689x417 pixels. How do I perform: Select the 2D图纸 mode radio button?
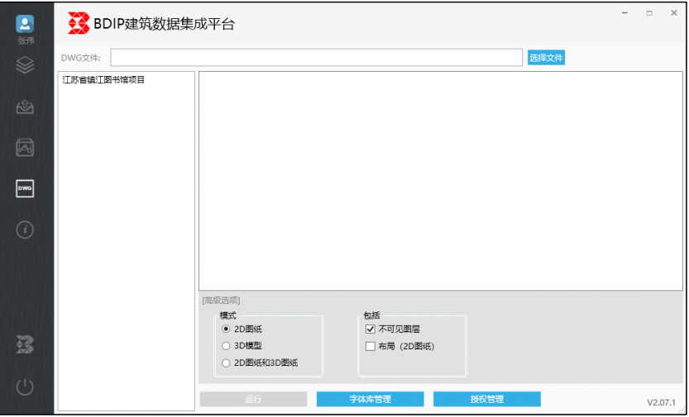[x=226, y=329]
